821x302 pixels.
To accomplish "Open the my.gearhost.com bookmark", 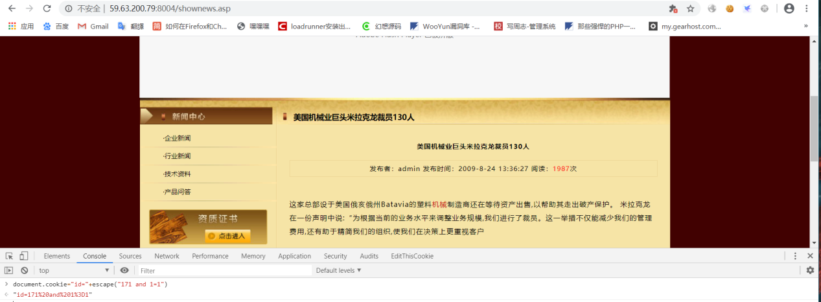I will [684, 27].
